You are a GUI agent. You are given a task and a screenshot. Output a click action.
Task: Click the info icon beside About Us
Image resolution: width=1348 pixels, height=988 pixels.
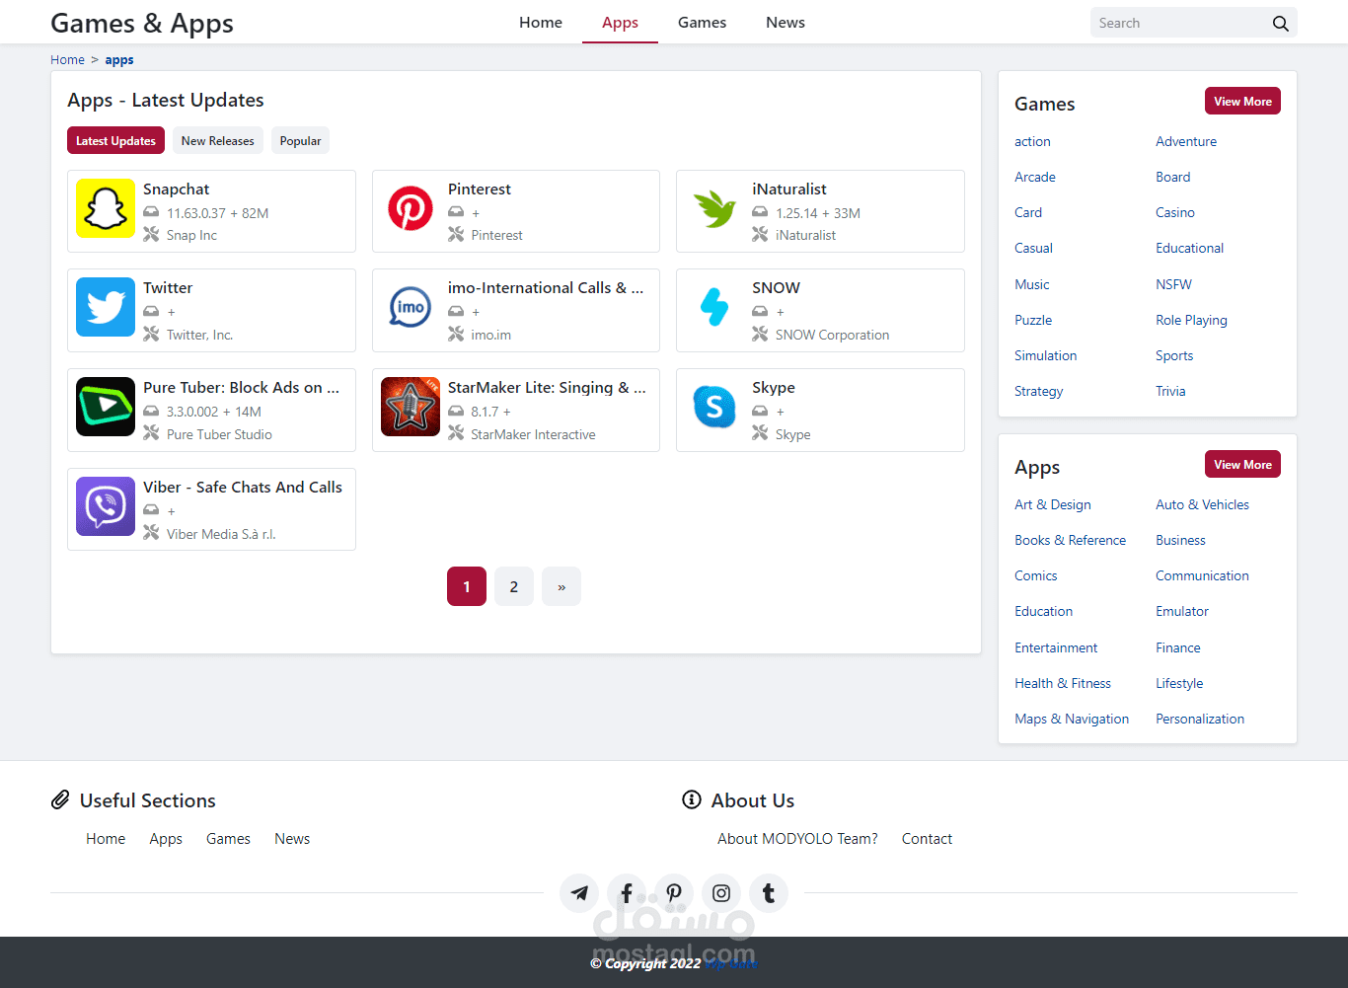point(692,799)
